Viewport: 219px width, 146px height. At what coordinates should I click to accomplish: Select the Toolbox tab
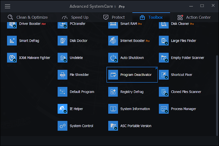pos(151,17)
